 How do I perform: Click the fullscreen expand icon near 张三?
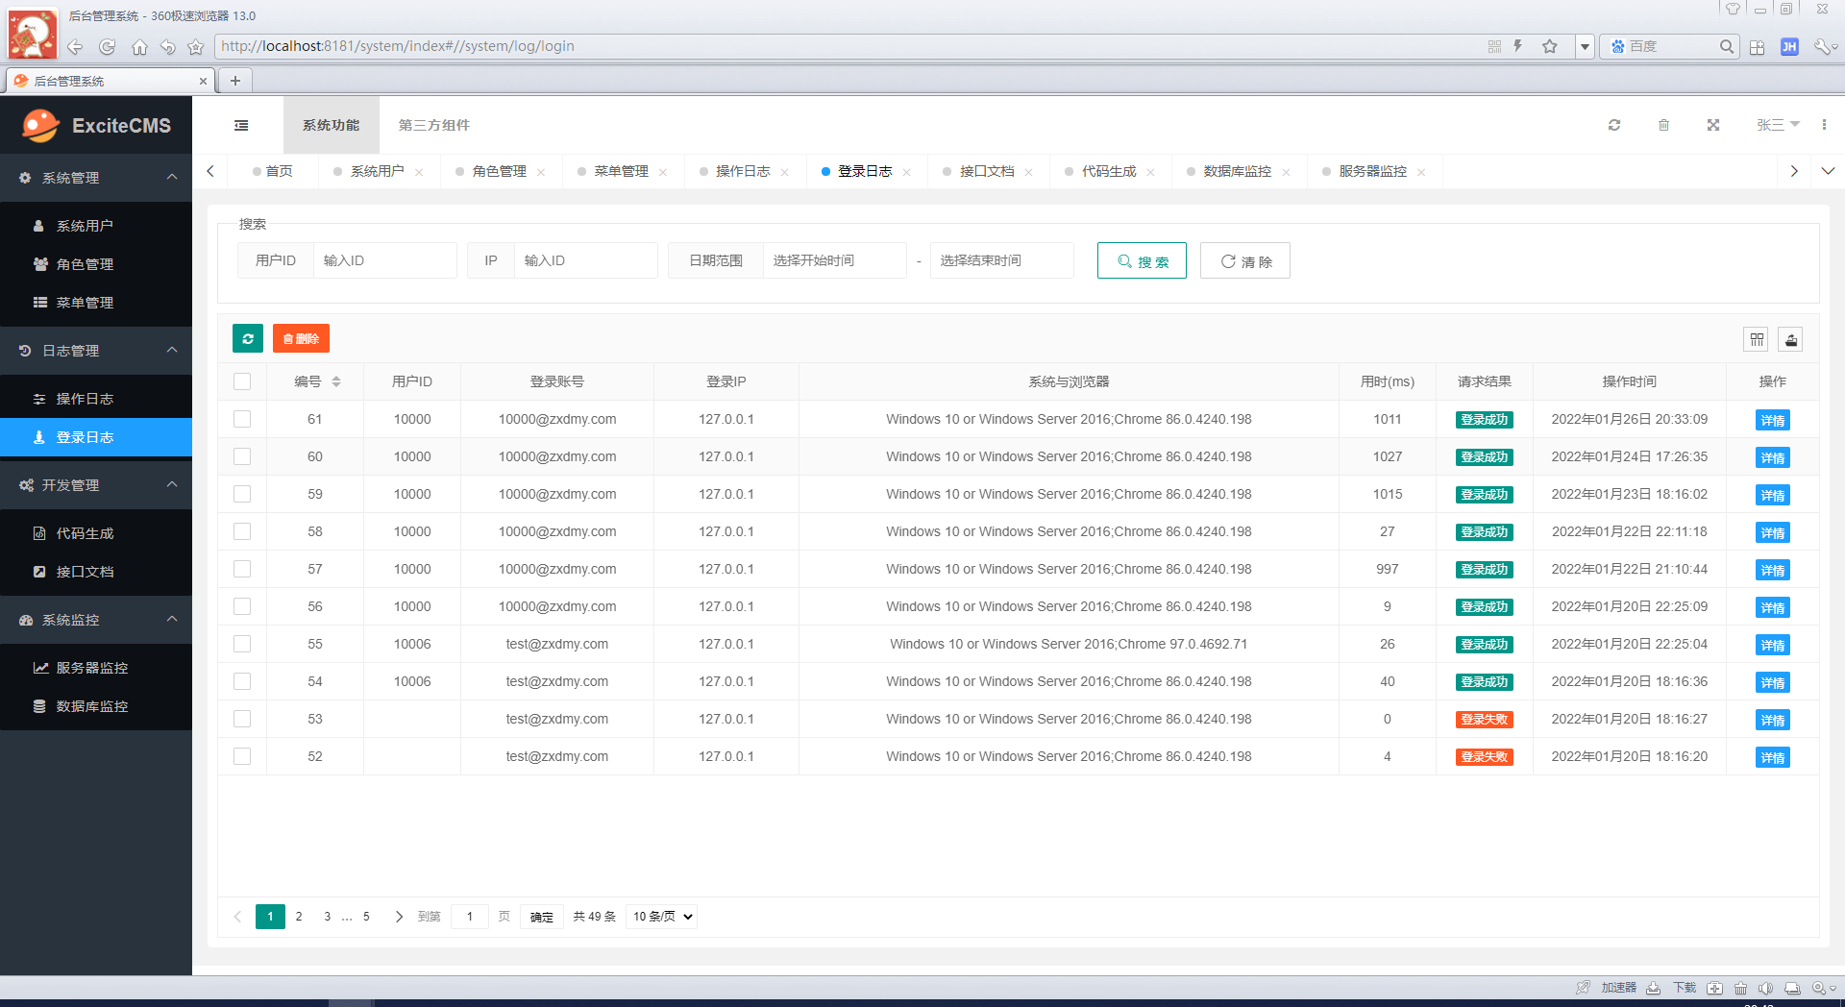click(x=1713, y=125)
